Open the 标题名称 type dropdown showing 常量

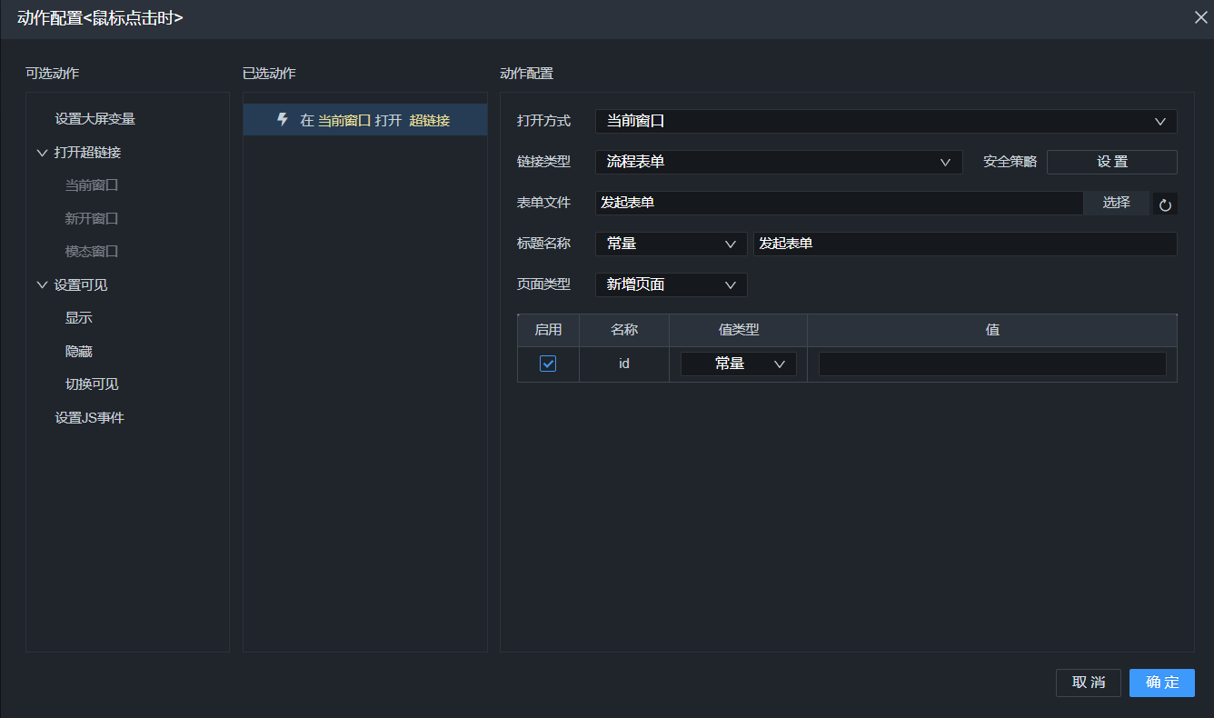pos(671,244)
